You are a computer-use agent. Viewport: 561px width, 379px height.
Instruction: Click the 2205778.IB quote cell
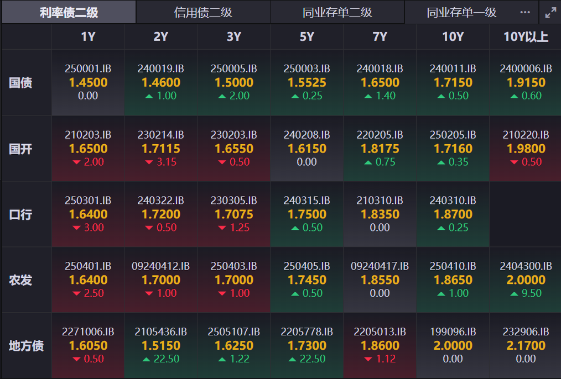click(x=307, y=345)
